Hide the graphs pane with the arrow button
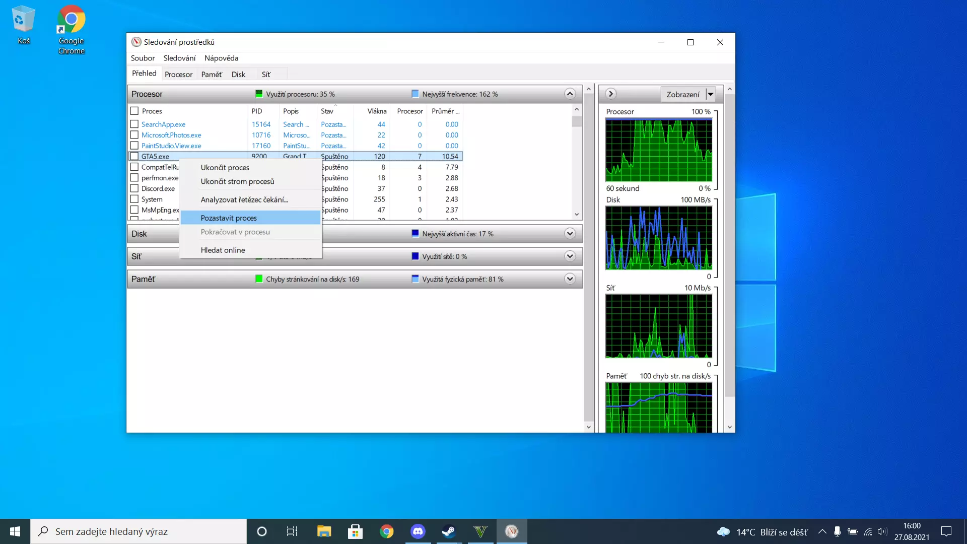Image resolution: width=967 pixels, height=544 pixels. point(610,94)
